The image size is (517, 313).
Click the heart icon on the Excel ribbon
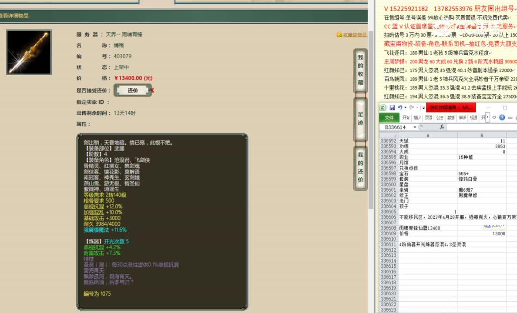(494, 117)
